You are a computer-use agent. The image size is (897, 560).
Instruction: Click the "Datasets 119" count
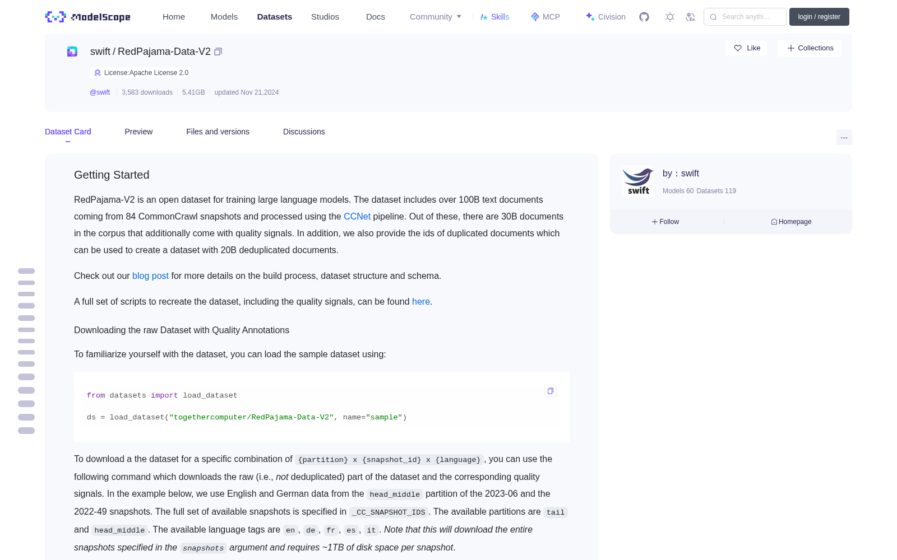(716, 191)
